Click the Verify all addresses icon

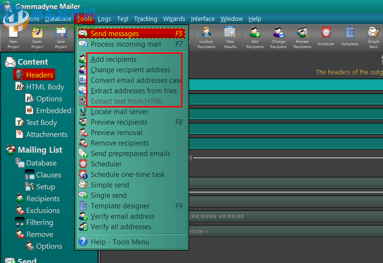83,226
